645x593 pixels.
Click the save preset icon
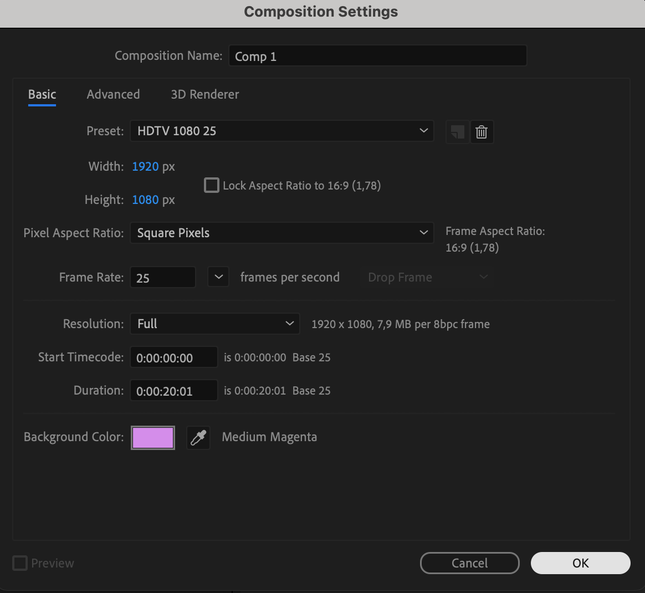pos(457,132)
